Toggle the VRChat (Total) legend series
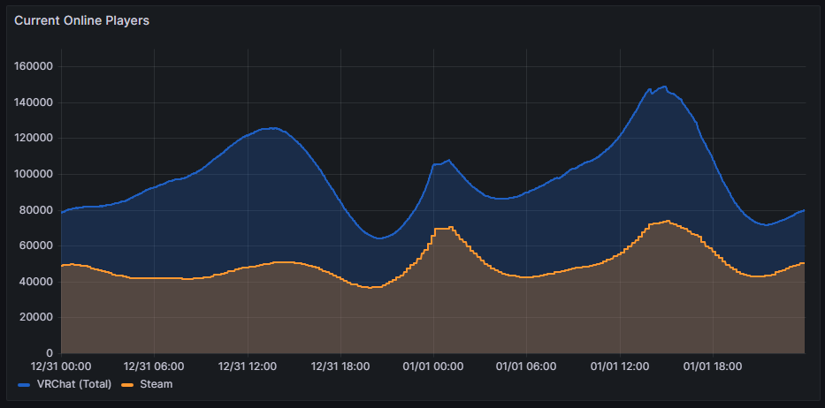 pyautogui.click(x=73, y=384)
